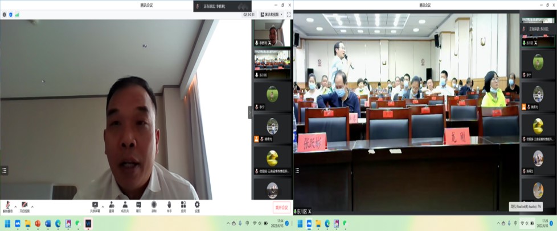Click the red Leave Meeting button
The width and height of the screenshot is (557, 231).
pyautogui.click(x=282, y=207)
